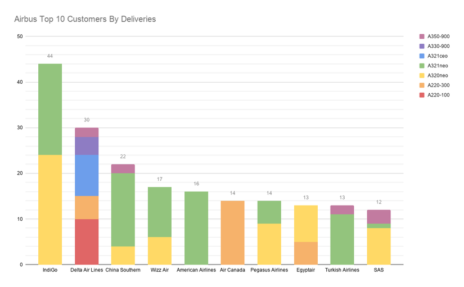Screen dimensions: 464x287
Task: Click the chart title Airbus Top 10 Customers
Action: point(85,19)
